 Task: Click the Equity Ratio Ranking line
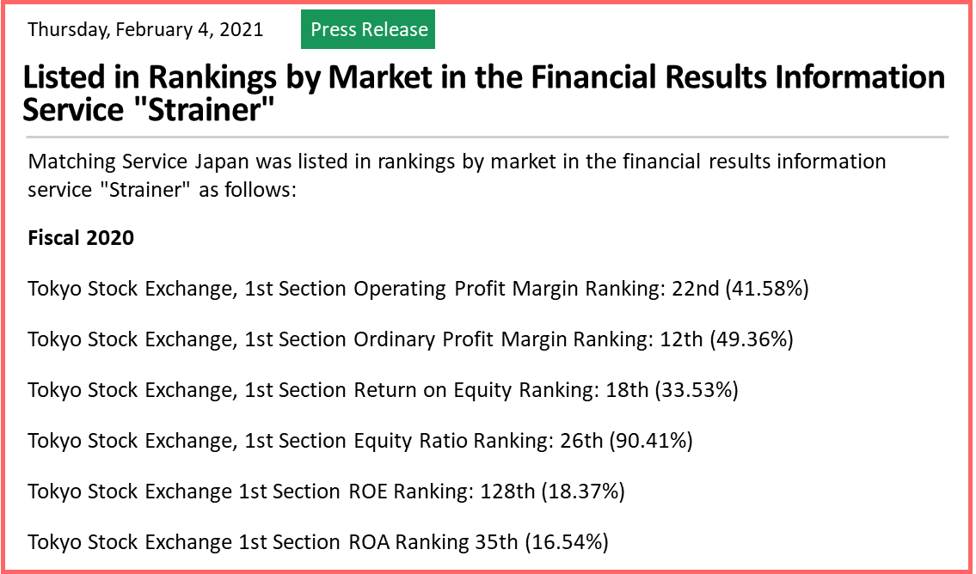(360, 441)
